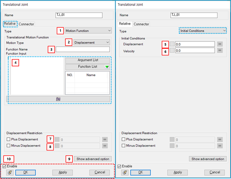This screenshot has width=231, height=179.
Task: Click the Name field TJ_01 in left dialog
Action: (x=79, y=15)
